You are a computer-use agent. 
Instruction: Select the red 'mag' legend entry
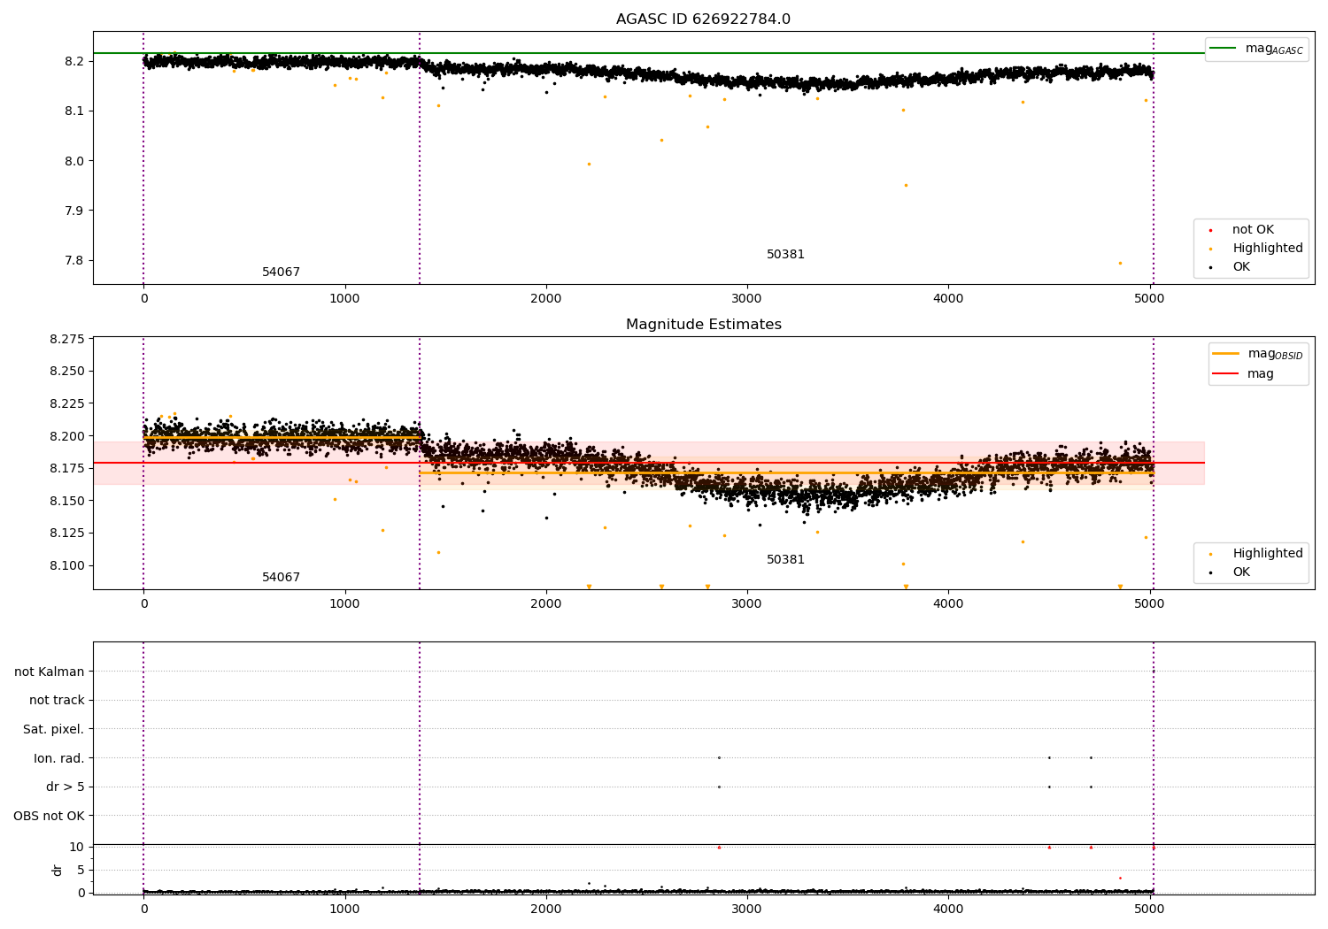pyautogui.click(x=1243, y=374)
